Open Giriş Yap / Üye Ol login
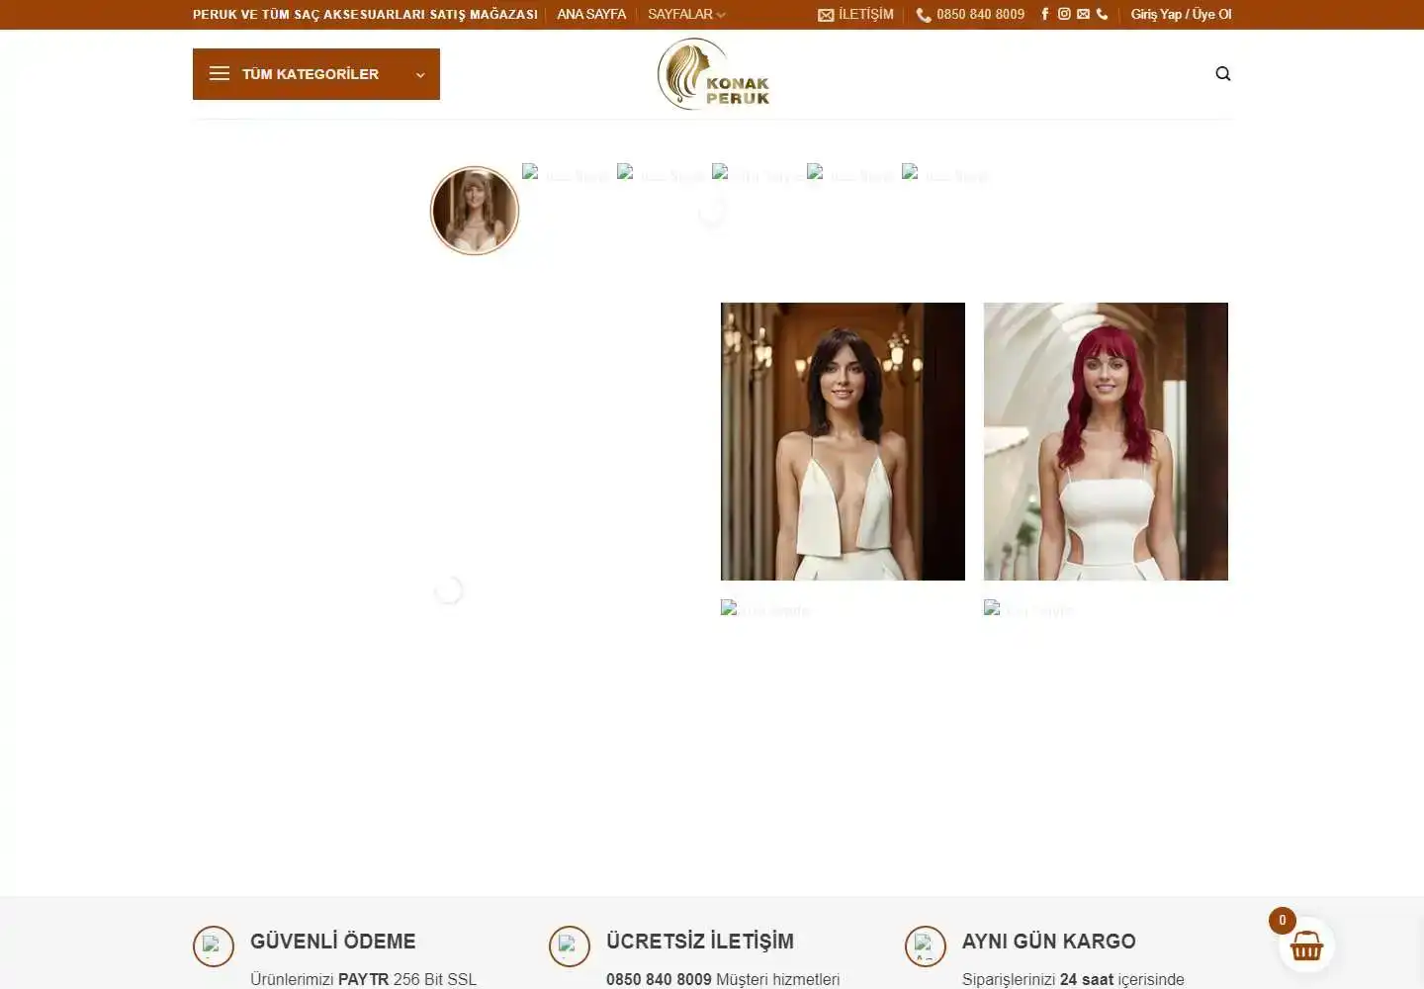 tap(1181, 14)
